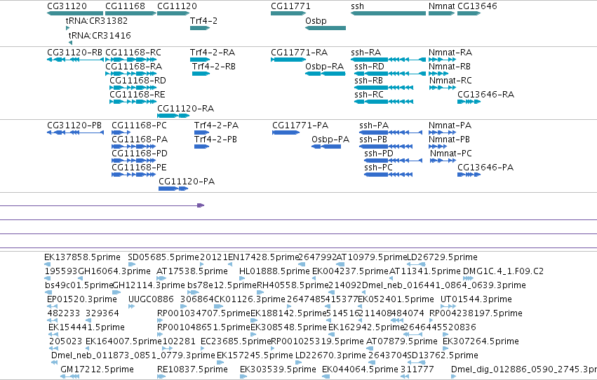Click the ssh-PD protein feature
Viewport: 597px width, 380px height.
point(394,161)
